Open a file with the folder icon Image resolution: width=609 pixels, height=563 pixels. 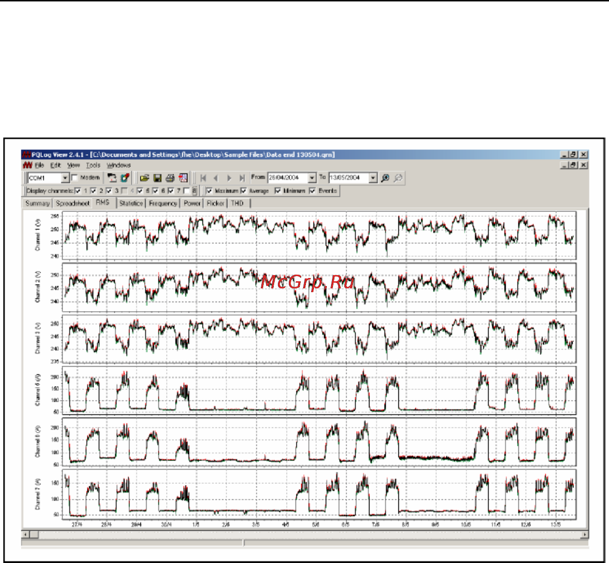(145, 178)
